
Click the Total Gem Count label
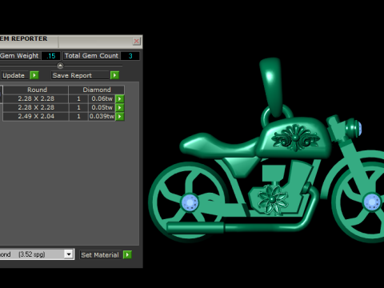click(x=91, y=56)
